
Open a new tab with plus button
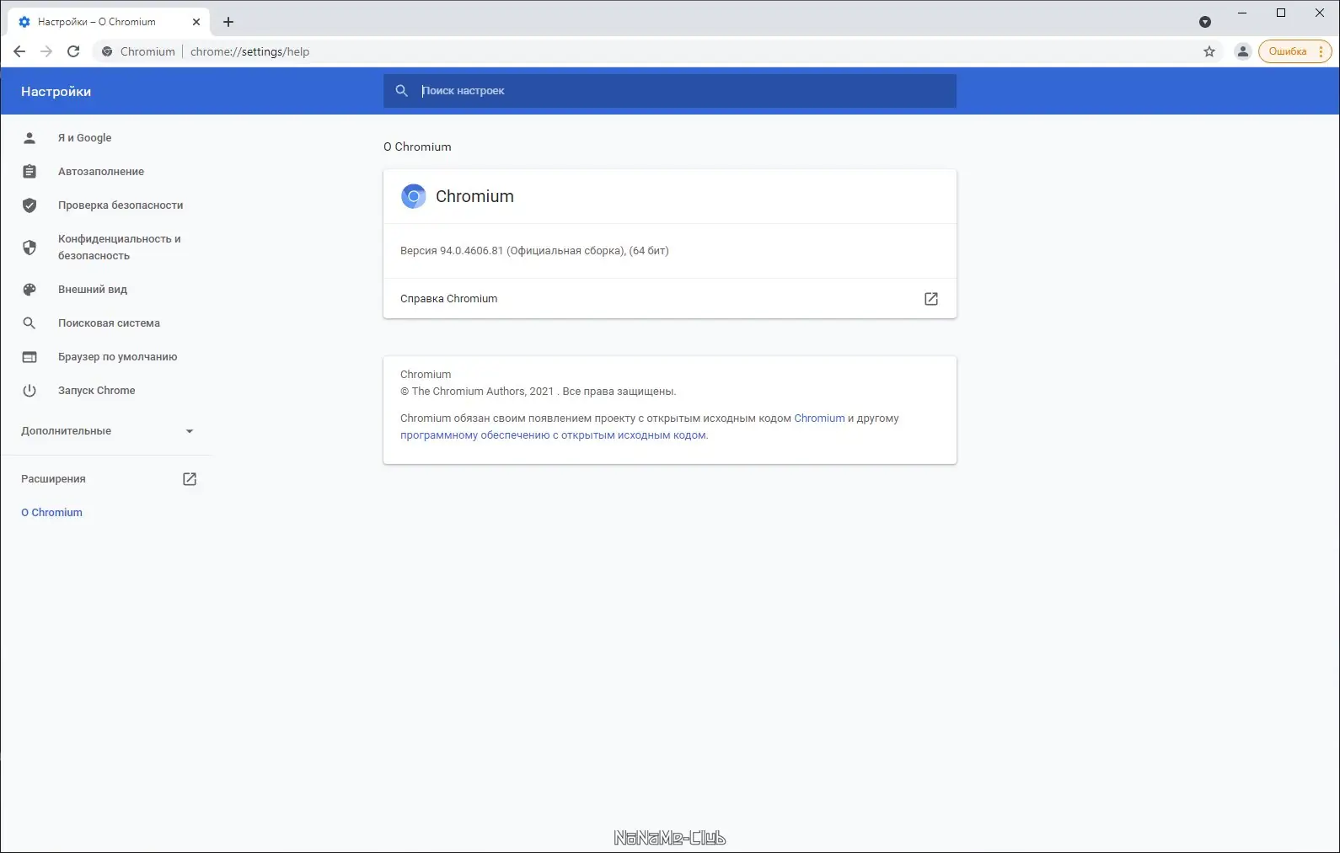[x=228, y=22]
